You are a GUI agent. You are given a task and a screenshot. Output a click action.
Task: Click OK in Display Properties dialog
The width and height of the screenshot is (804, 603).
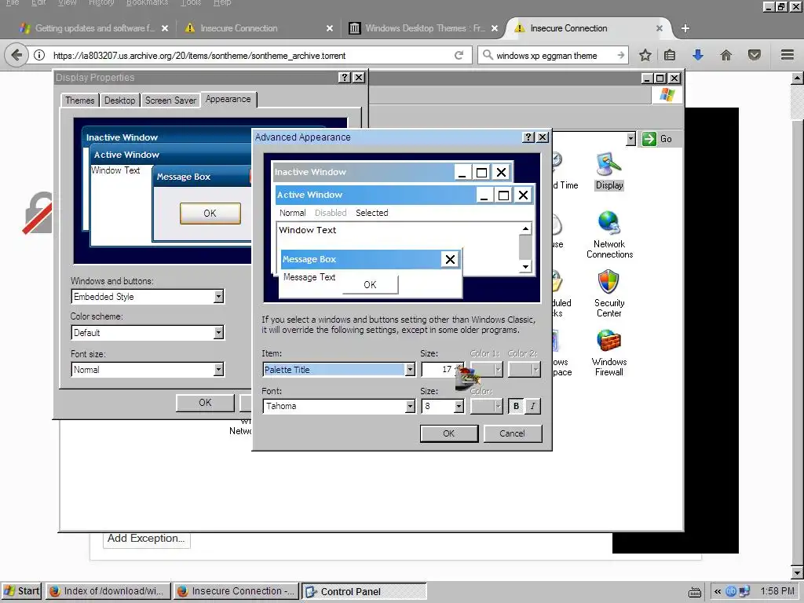[205, 403]
